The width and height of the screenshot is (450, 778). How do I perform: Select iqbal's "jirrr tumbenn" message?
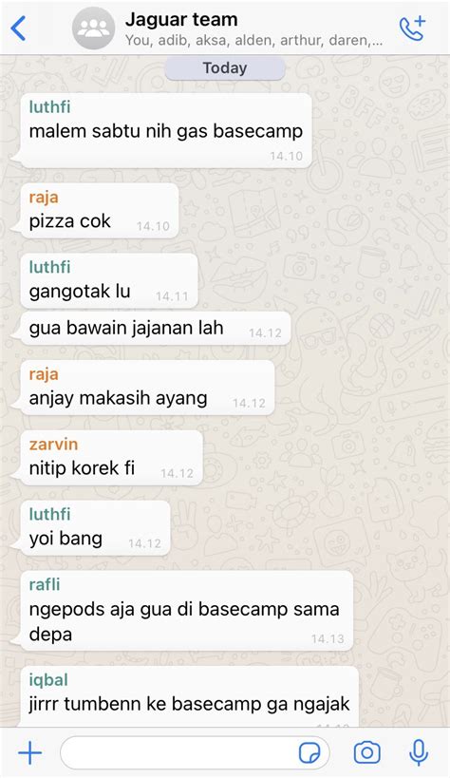tap(190, 697)
